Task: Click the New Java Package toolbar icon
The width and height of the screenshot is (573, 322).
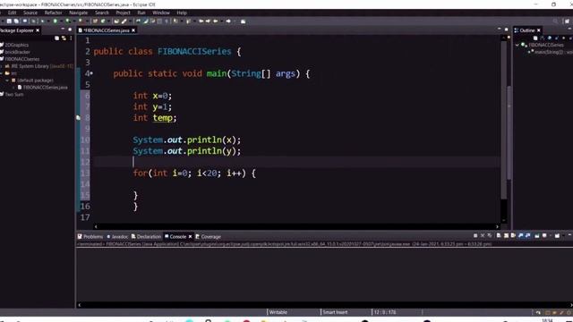Action: [95, 21]
